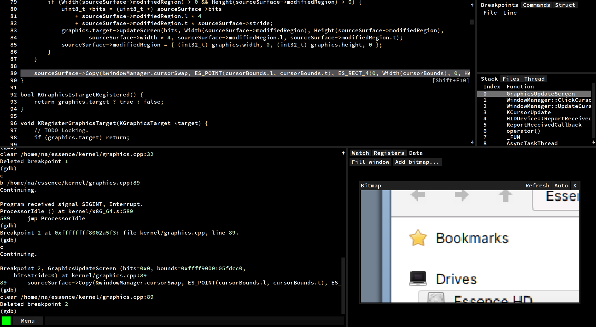
Task: Click the Add bitmap... button
Action: tap(417, 162)
